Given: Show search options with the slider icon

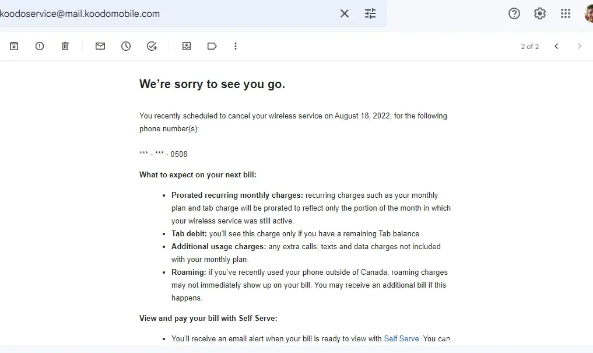Looking at the screenshot, I should click(x=370, y=13).
